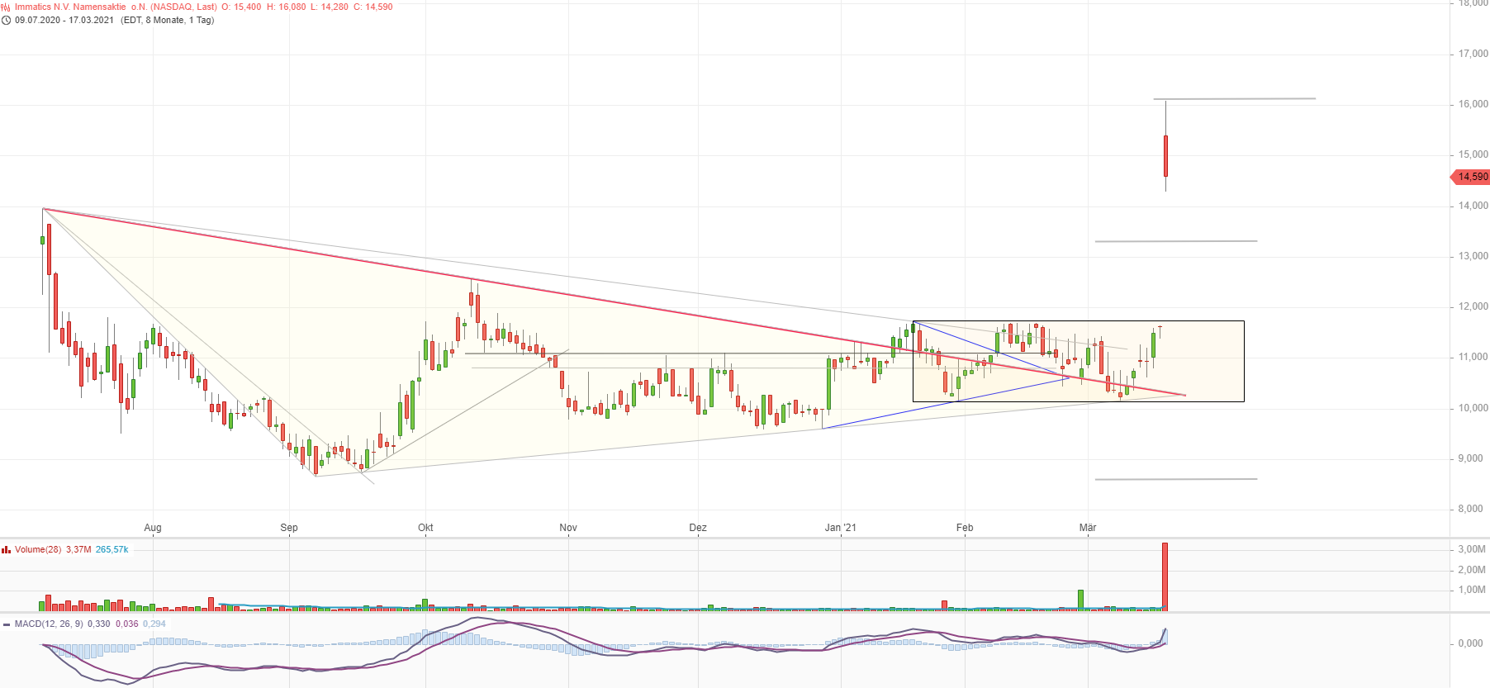Click the clock icon next to date range
This screenshot has width=1490, height=688.
7,20
